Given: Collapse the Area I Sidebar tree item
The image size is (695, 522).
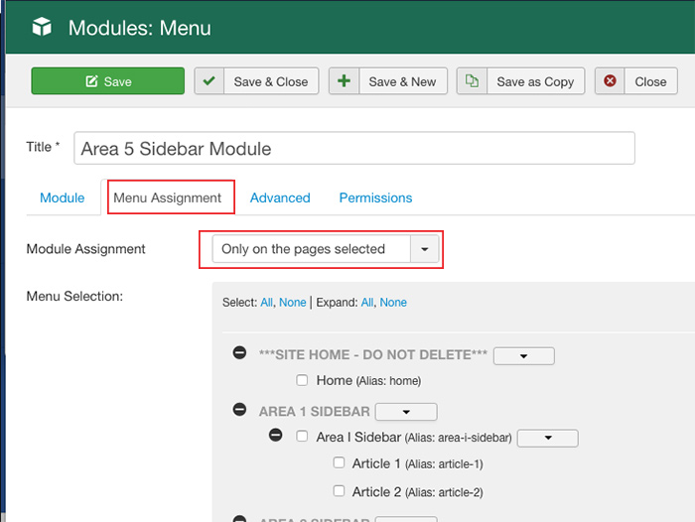Looking at the screenshot, I should [x=275, y=436].
